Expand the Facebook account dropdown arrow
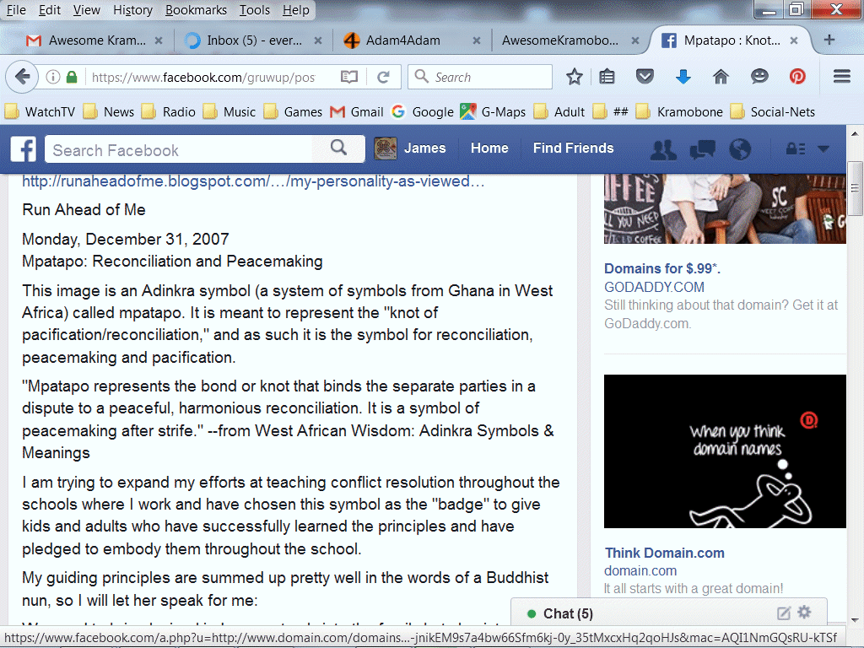Image resolution: width=864 pixels, height=648 pixels. (823, 148)
